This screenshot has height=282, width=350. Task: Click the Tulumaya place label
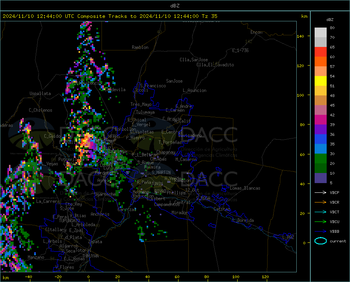[x=145, y=112]
